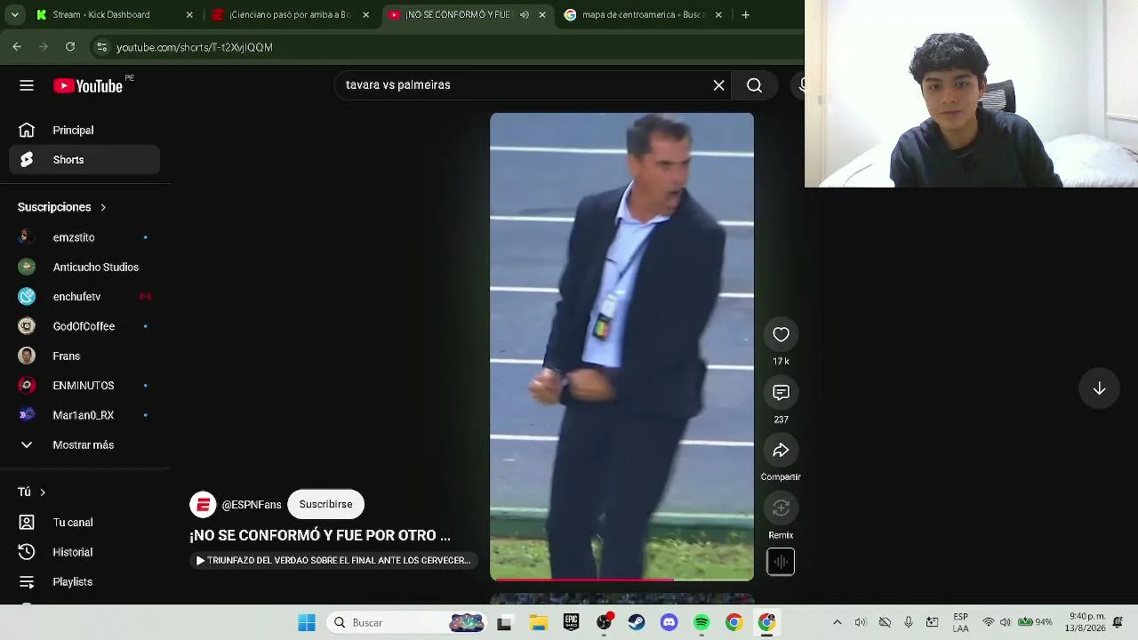
Task: Open the emzstito subscription
Action: click(84, 237)
